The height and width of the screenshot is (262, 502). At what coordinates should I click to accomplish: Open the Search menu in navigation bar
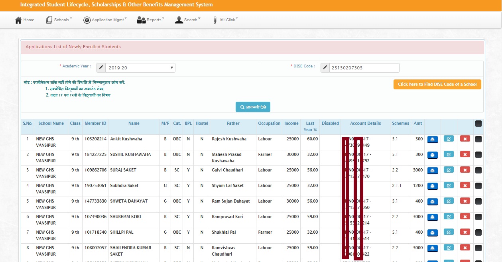click(x=188, y=20)
